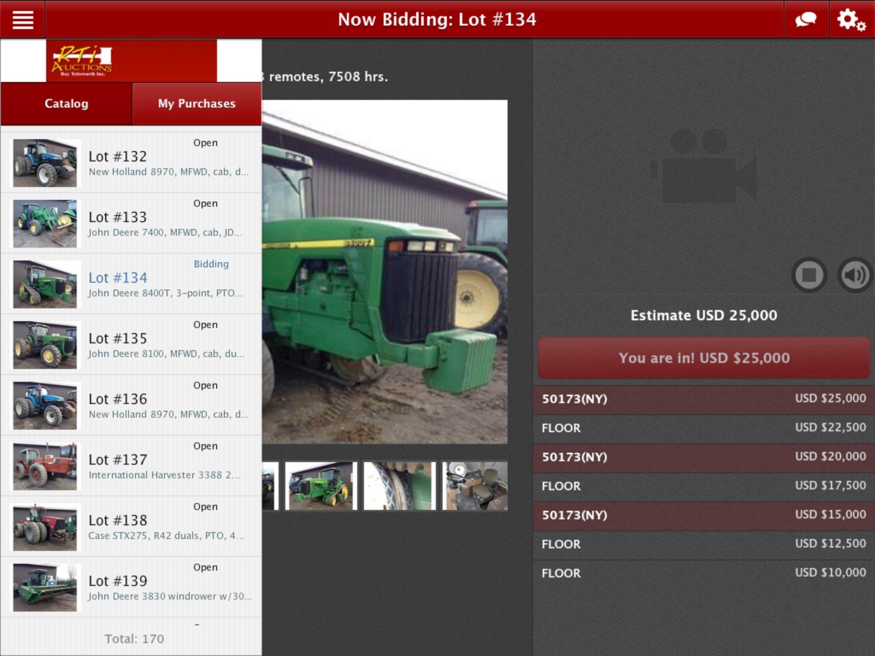Select the cab interior gallery thumbnail

click(475, 486)
